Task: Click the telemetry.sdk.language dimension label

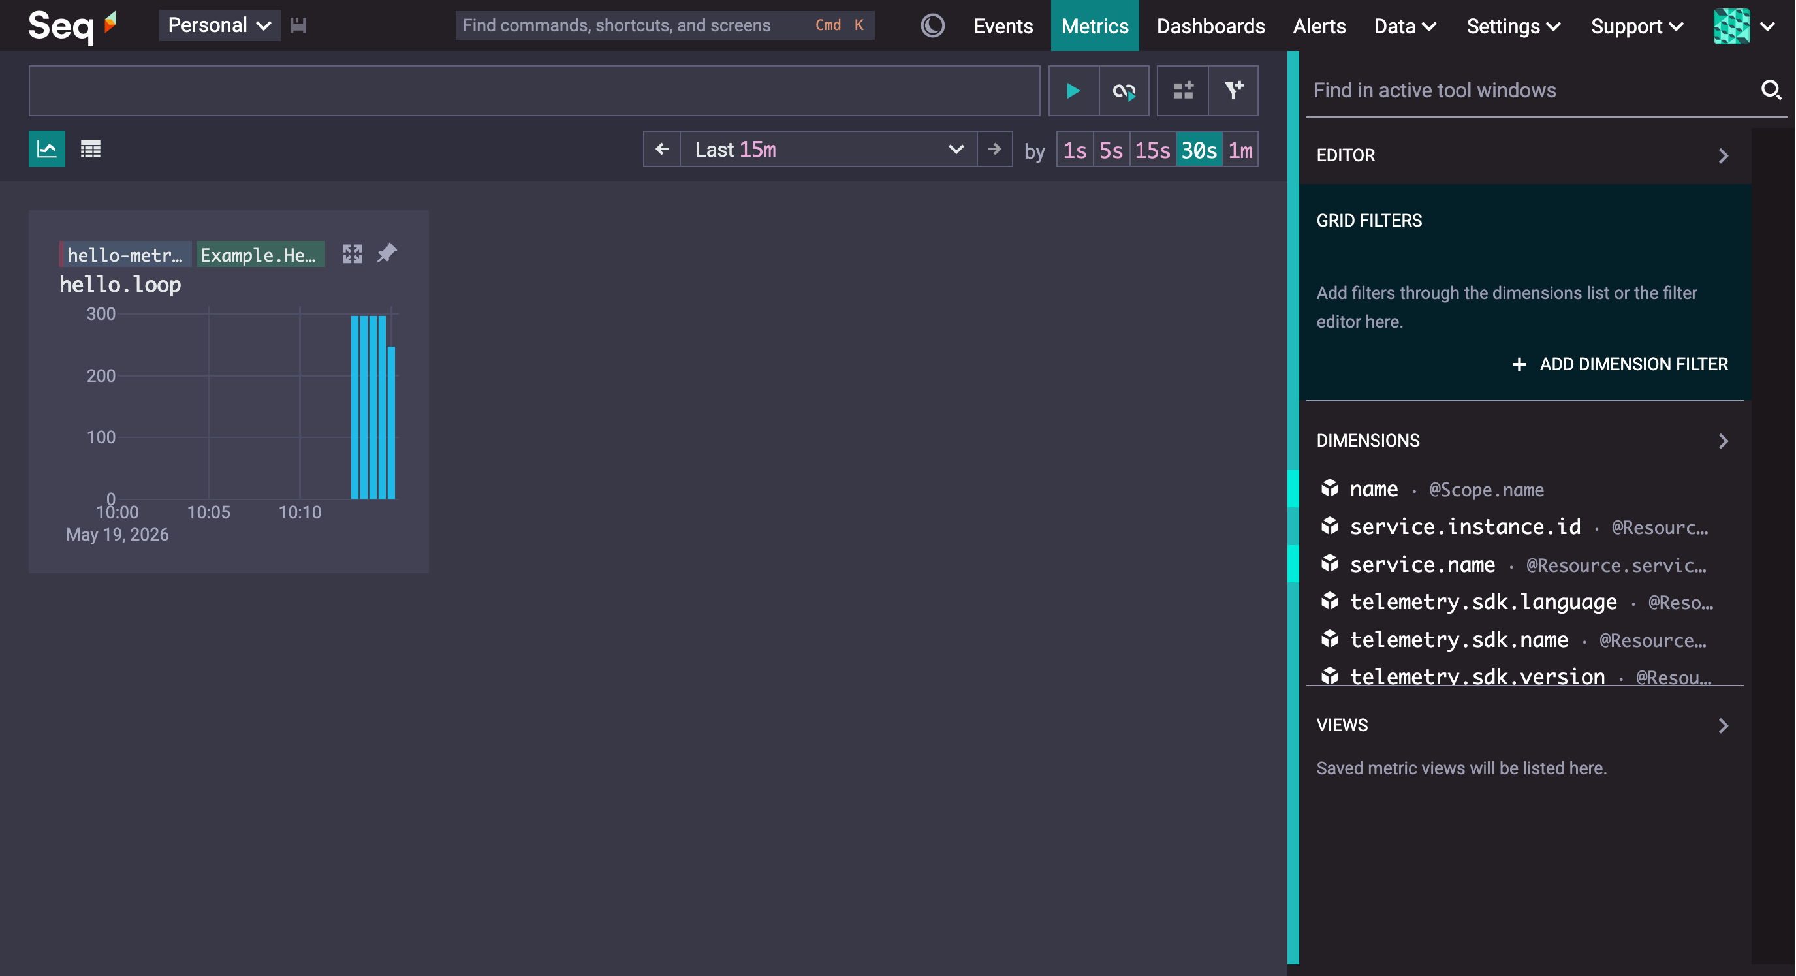Action: 1483,602
